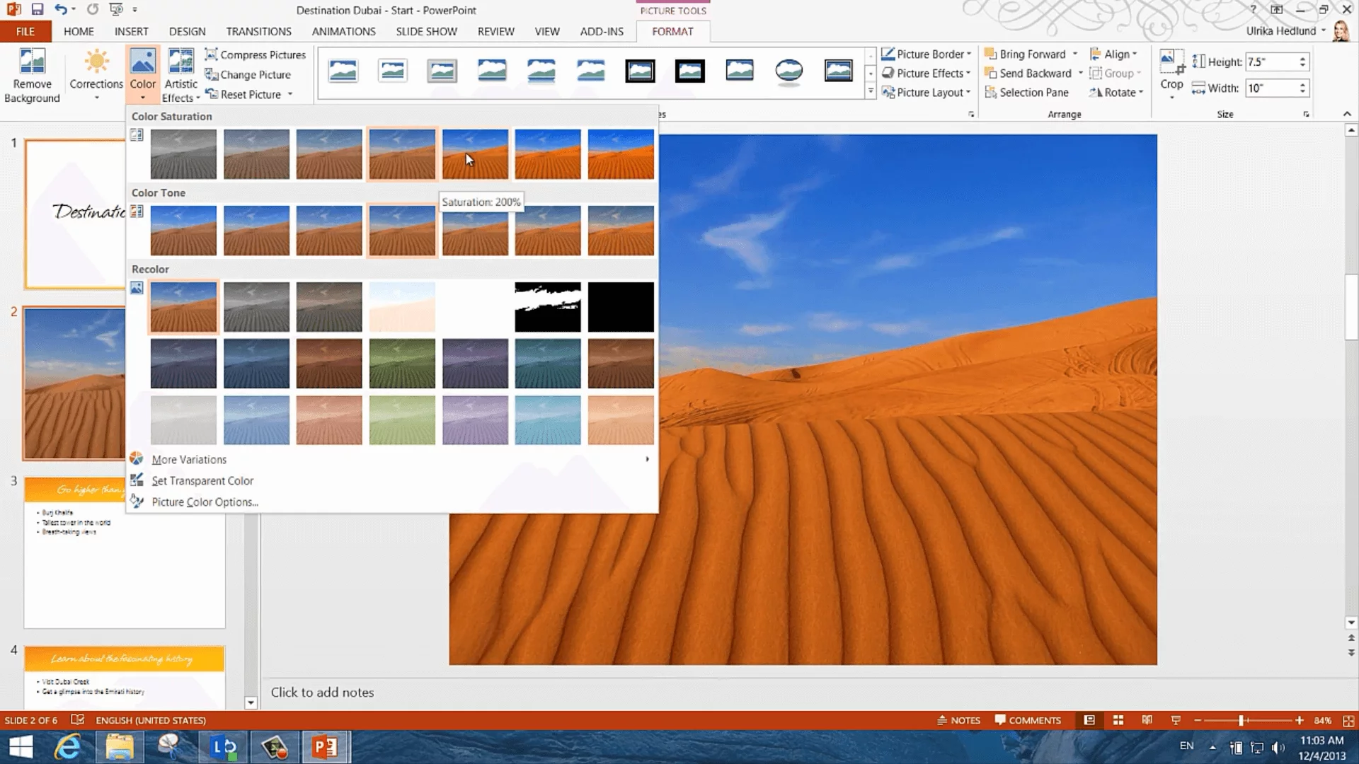1359x764 pixels.
Task: Click the Remove Background icon
Action: coord(32,62)
